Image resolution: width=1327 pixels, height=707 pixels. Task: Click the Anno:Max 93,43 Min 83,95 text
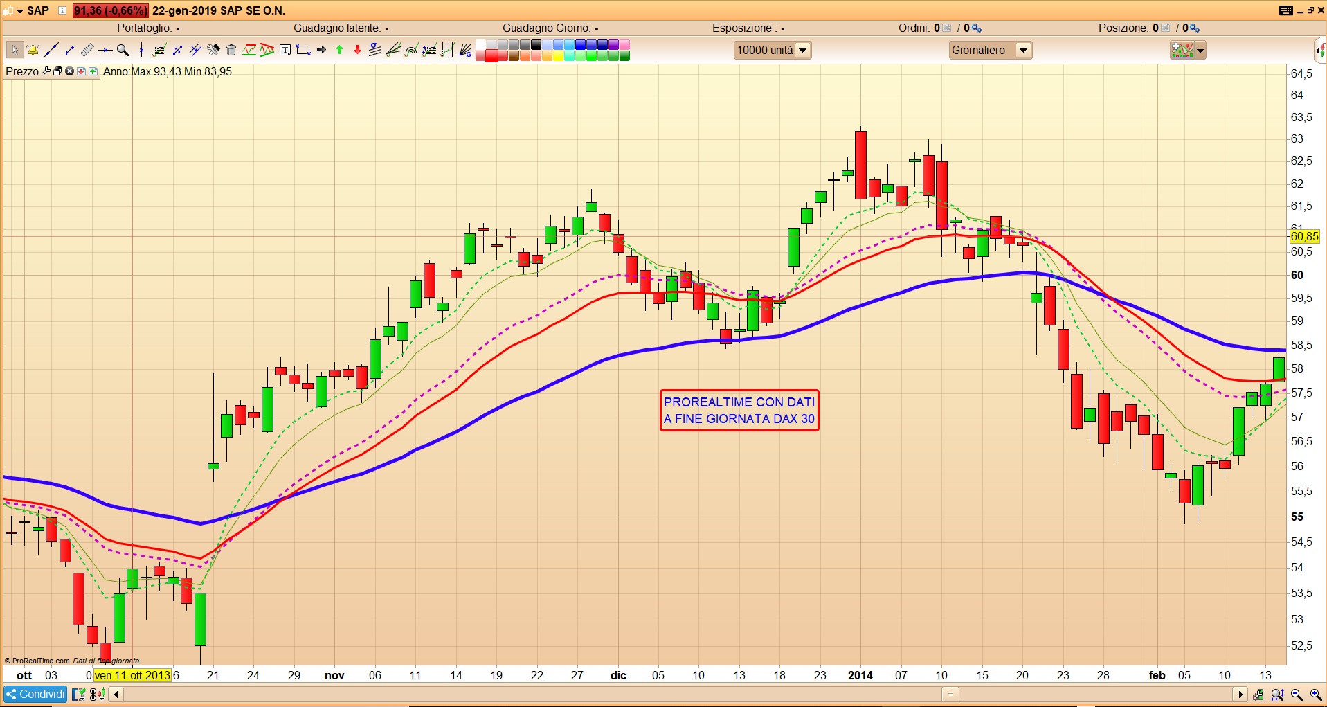tap(168, 71)
